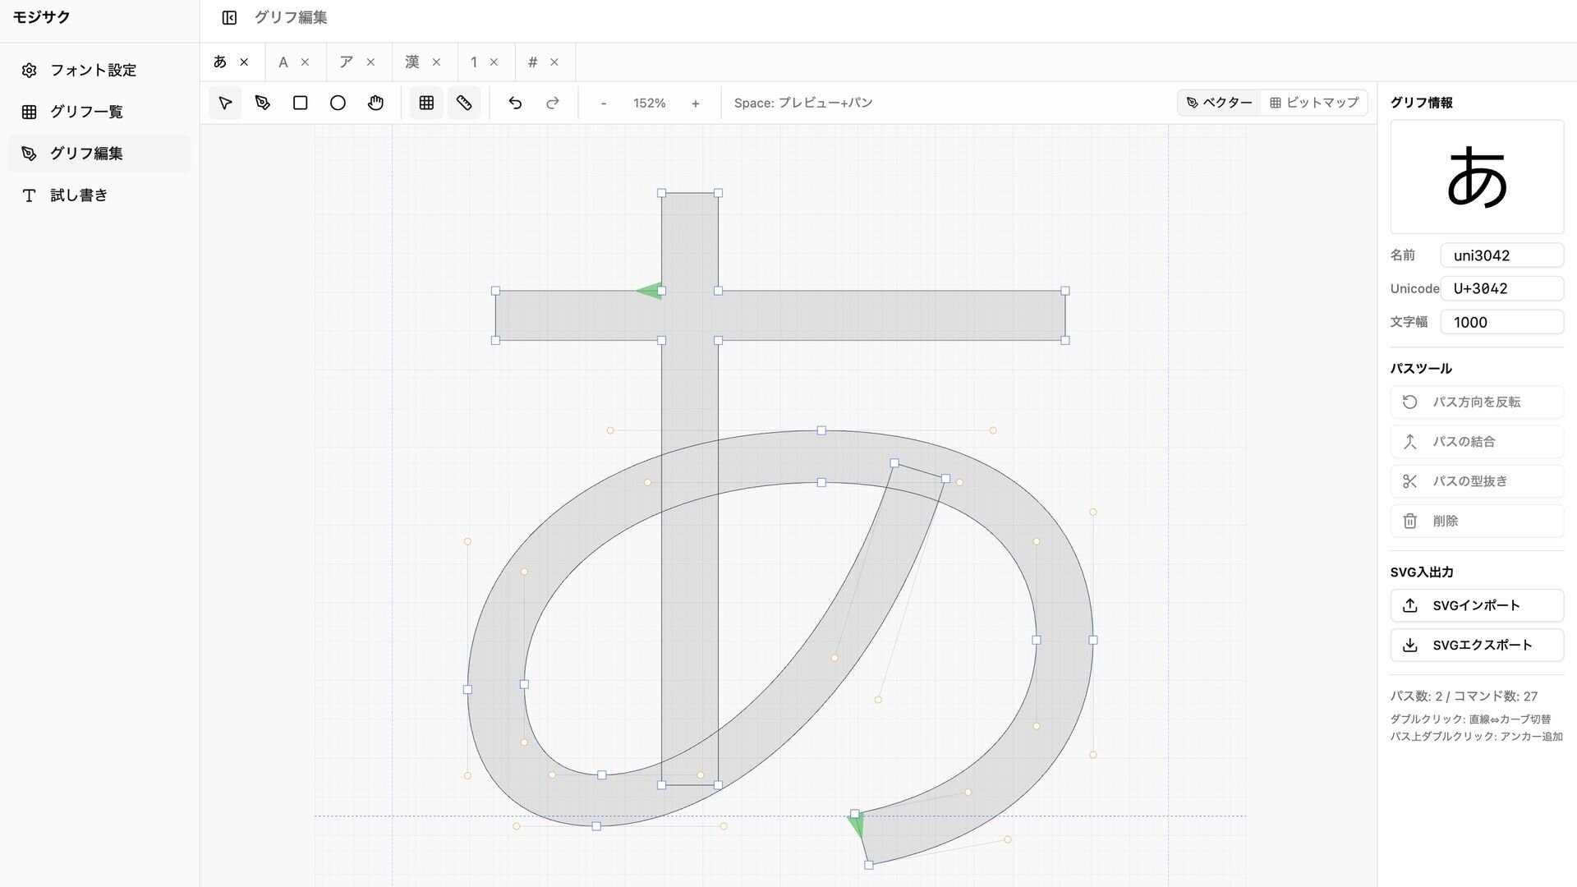Activate the hand pan tool
The height and width of the screenshot is (887, 1577).
click(375, 103)
